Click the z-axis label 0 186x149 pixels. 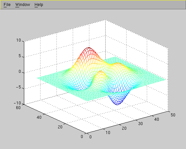(x=20, y=72)
